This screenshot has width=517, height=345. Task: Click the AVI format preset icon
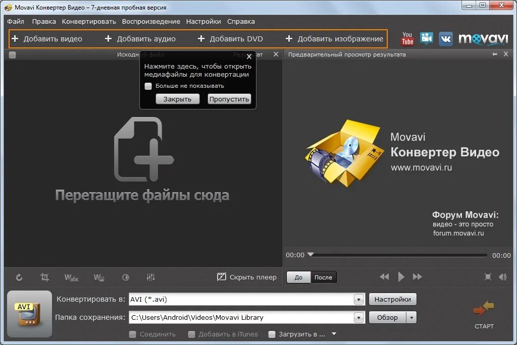point(29,314)
